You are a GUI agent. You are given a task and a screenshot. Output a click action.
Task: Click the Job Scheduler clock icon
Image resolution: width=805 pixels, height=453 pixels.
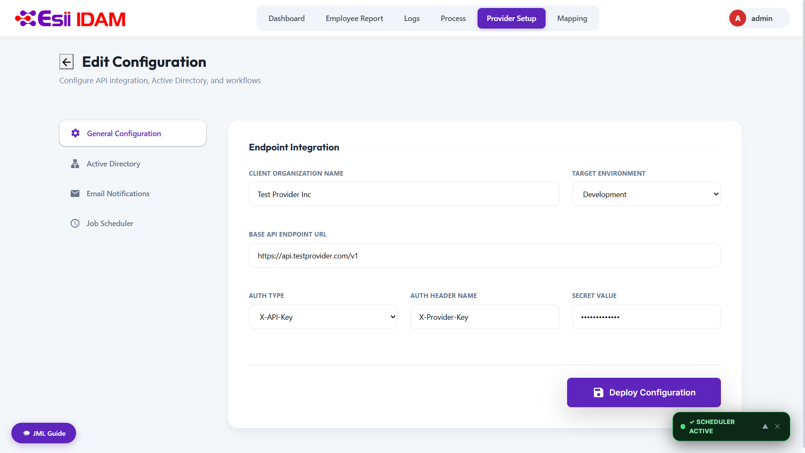pos(75,224)
